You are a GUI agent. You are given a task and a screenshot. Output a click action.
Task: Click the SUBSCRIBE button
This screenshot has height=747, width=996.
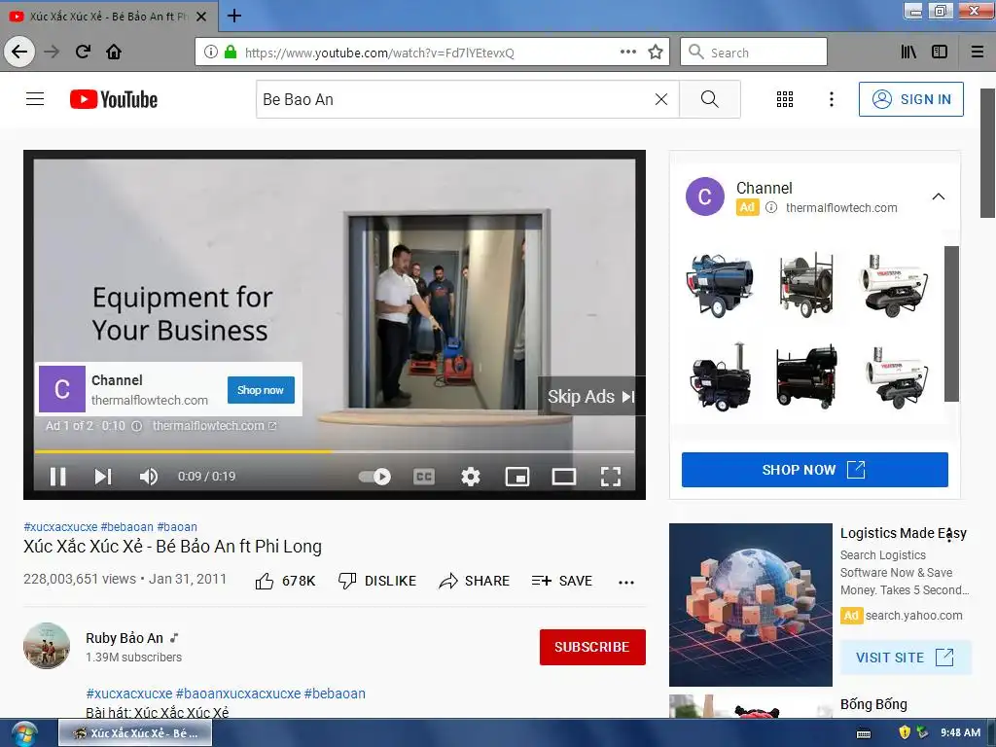(x=592, y=647)
